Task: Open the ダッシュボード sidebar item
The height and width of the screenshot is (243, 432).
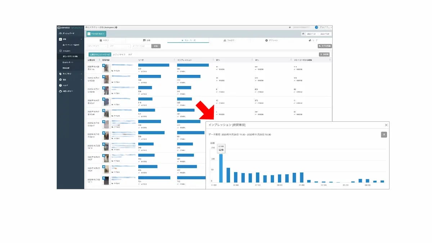Action: (x=70, y=33)
